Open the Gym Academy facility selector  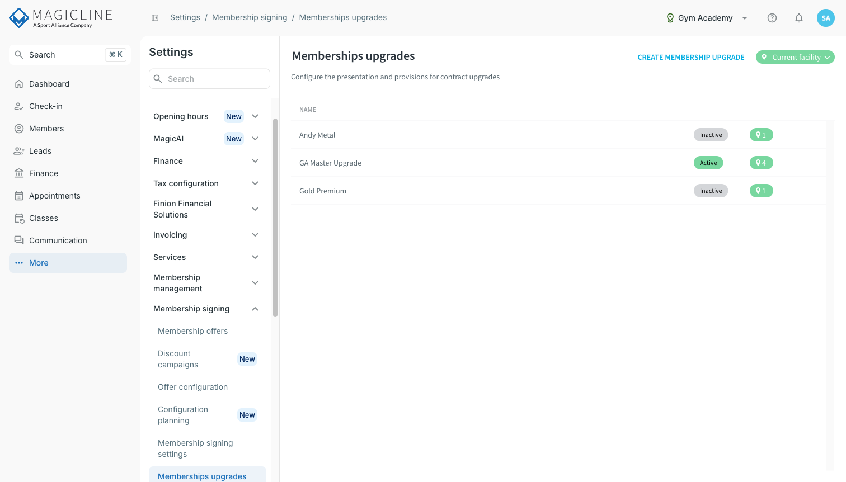point(707,18)
